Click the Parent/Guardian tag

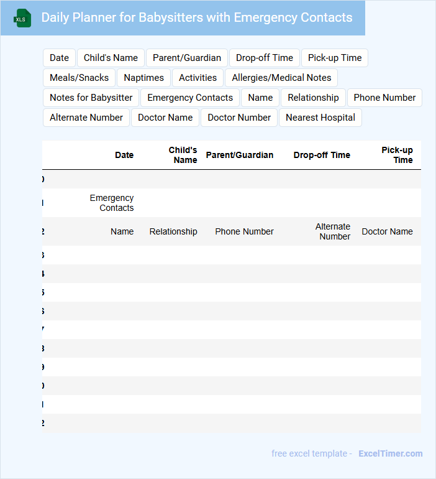point(187,58)
